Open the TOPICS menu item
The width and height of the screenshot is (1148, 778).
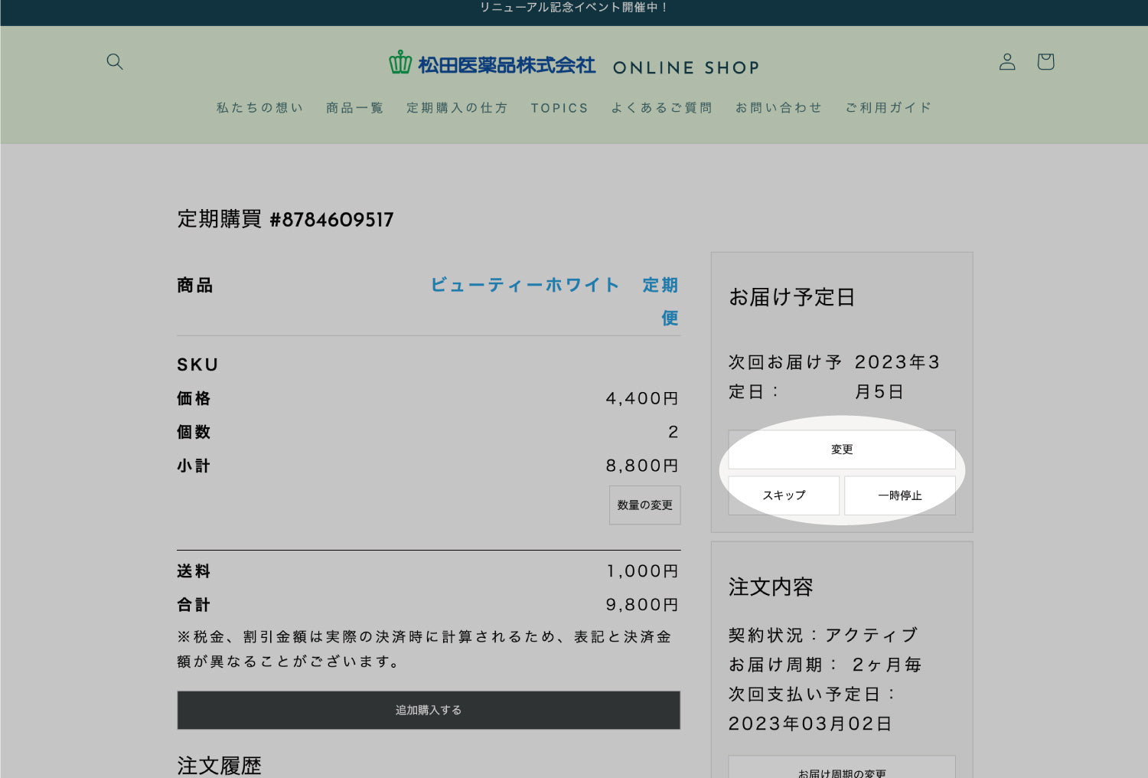pos(559,108)
